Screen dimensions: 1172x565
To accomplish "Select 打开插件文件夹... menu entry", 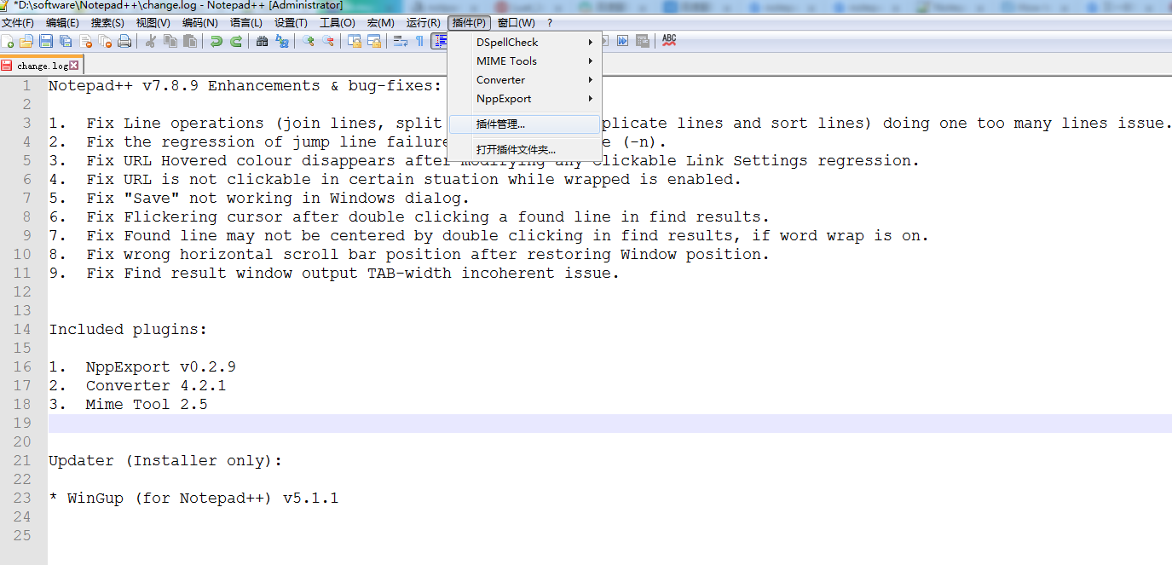I will (x=525, y=150).
